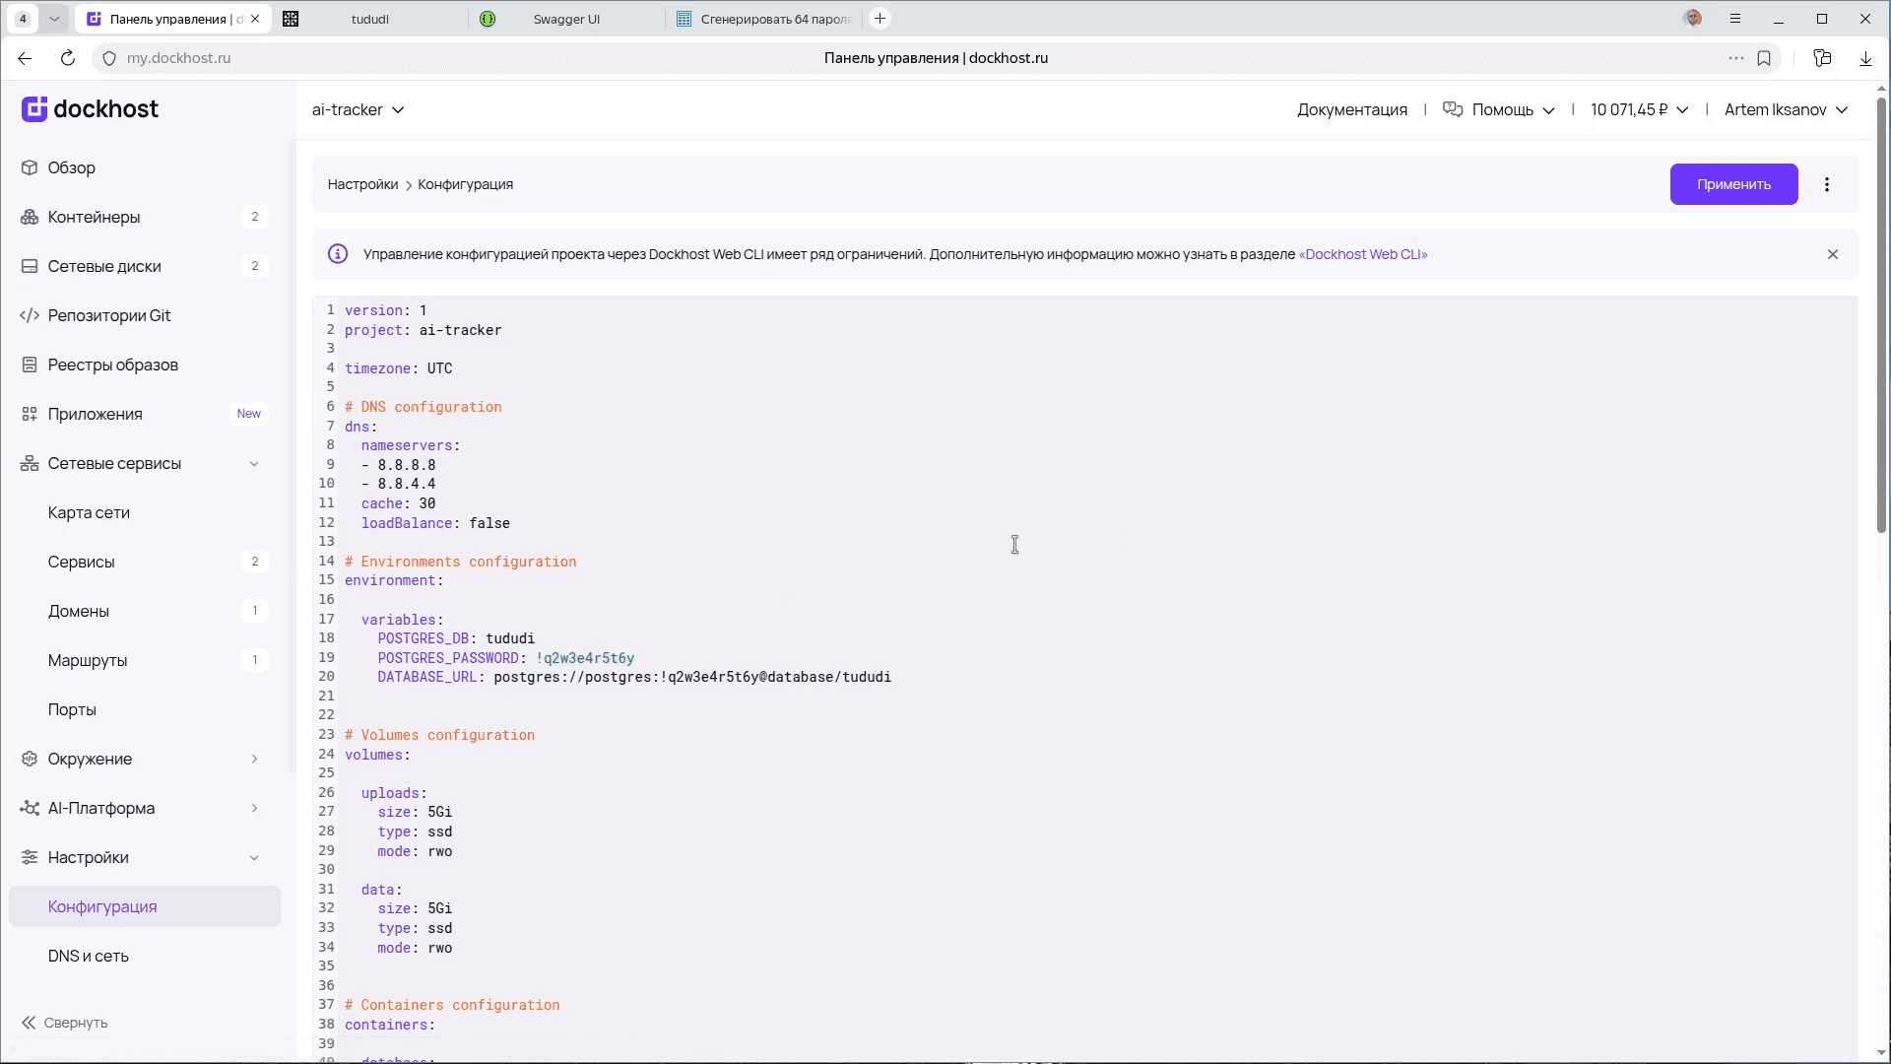Viewport: 1891px width, 1064px height.
Task: Collapse sidebar with Свернуть arrows
Action: pyautogui.click(x=29, y=1023)
